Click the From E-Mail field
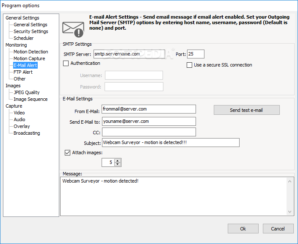Image resolution: width=298 pixels, height=244 pixels. pos(149,109)
